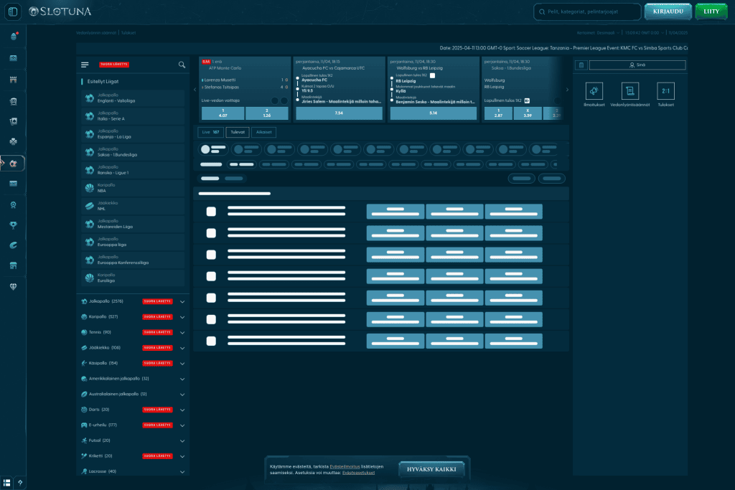Open the Ilmoitukset megaphone icon
The width and height of the screenshot is (735, 490).
pos(594,91)
